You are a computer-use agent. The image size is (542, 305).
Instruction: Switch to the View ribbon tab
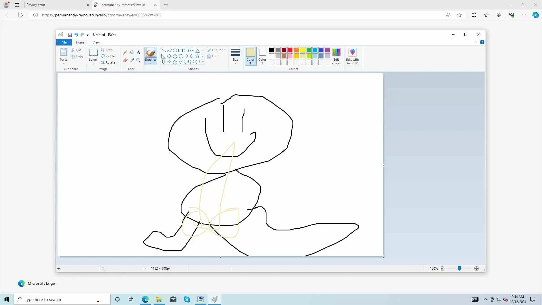point(96,42)
